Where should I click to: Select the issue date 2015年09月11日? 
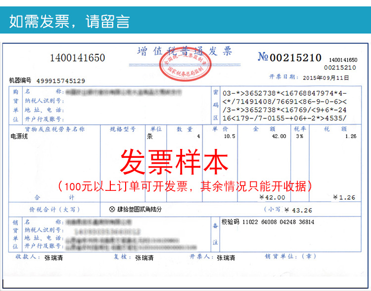326,78
